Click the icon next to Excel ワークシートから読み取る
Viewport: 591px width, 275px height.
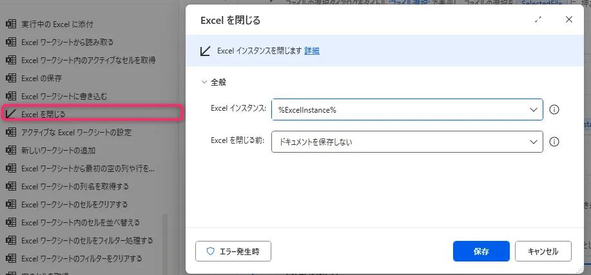pos(10,42)
